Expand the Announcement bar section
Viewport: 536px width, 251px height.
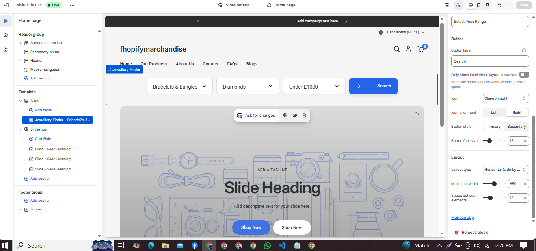(x=20, y=43)
